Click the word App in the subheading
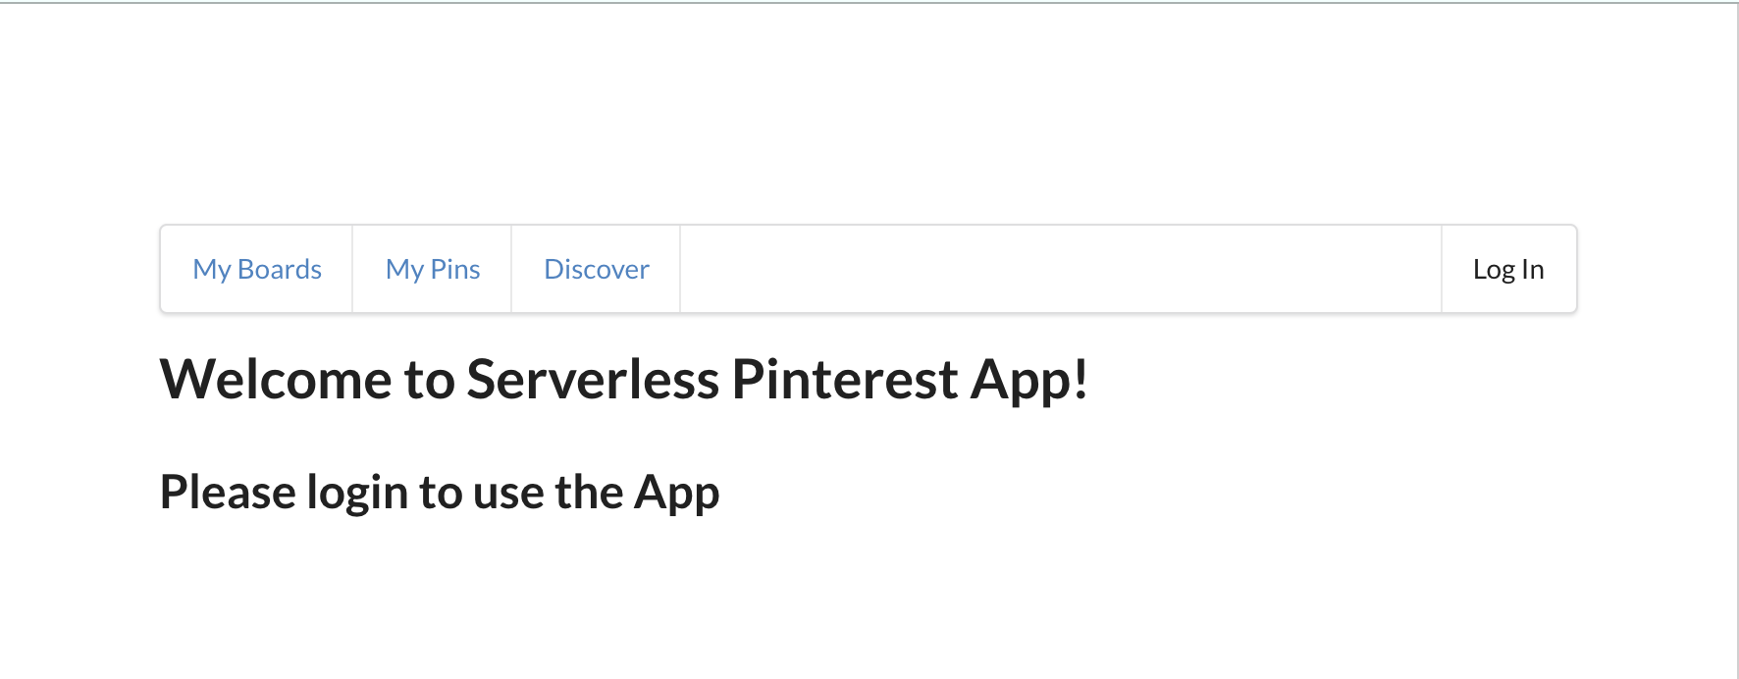The height and width of the screenshot is (679, 1739). click(x=677, y=493)
